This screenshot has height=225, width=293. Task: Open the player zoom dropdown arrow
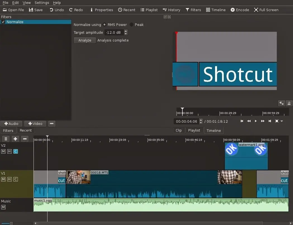tap(282, 121)
